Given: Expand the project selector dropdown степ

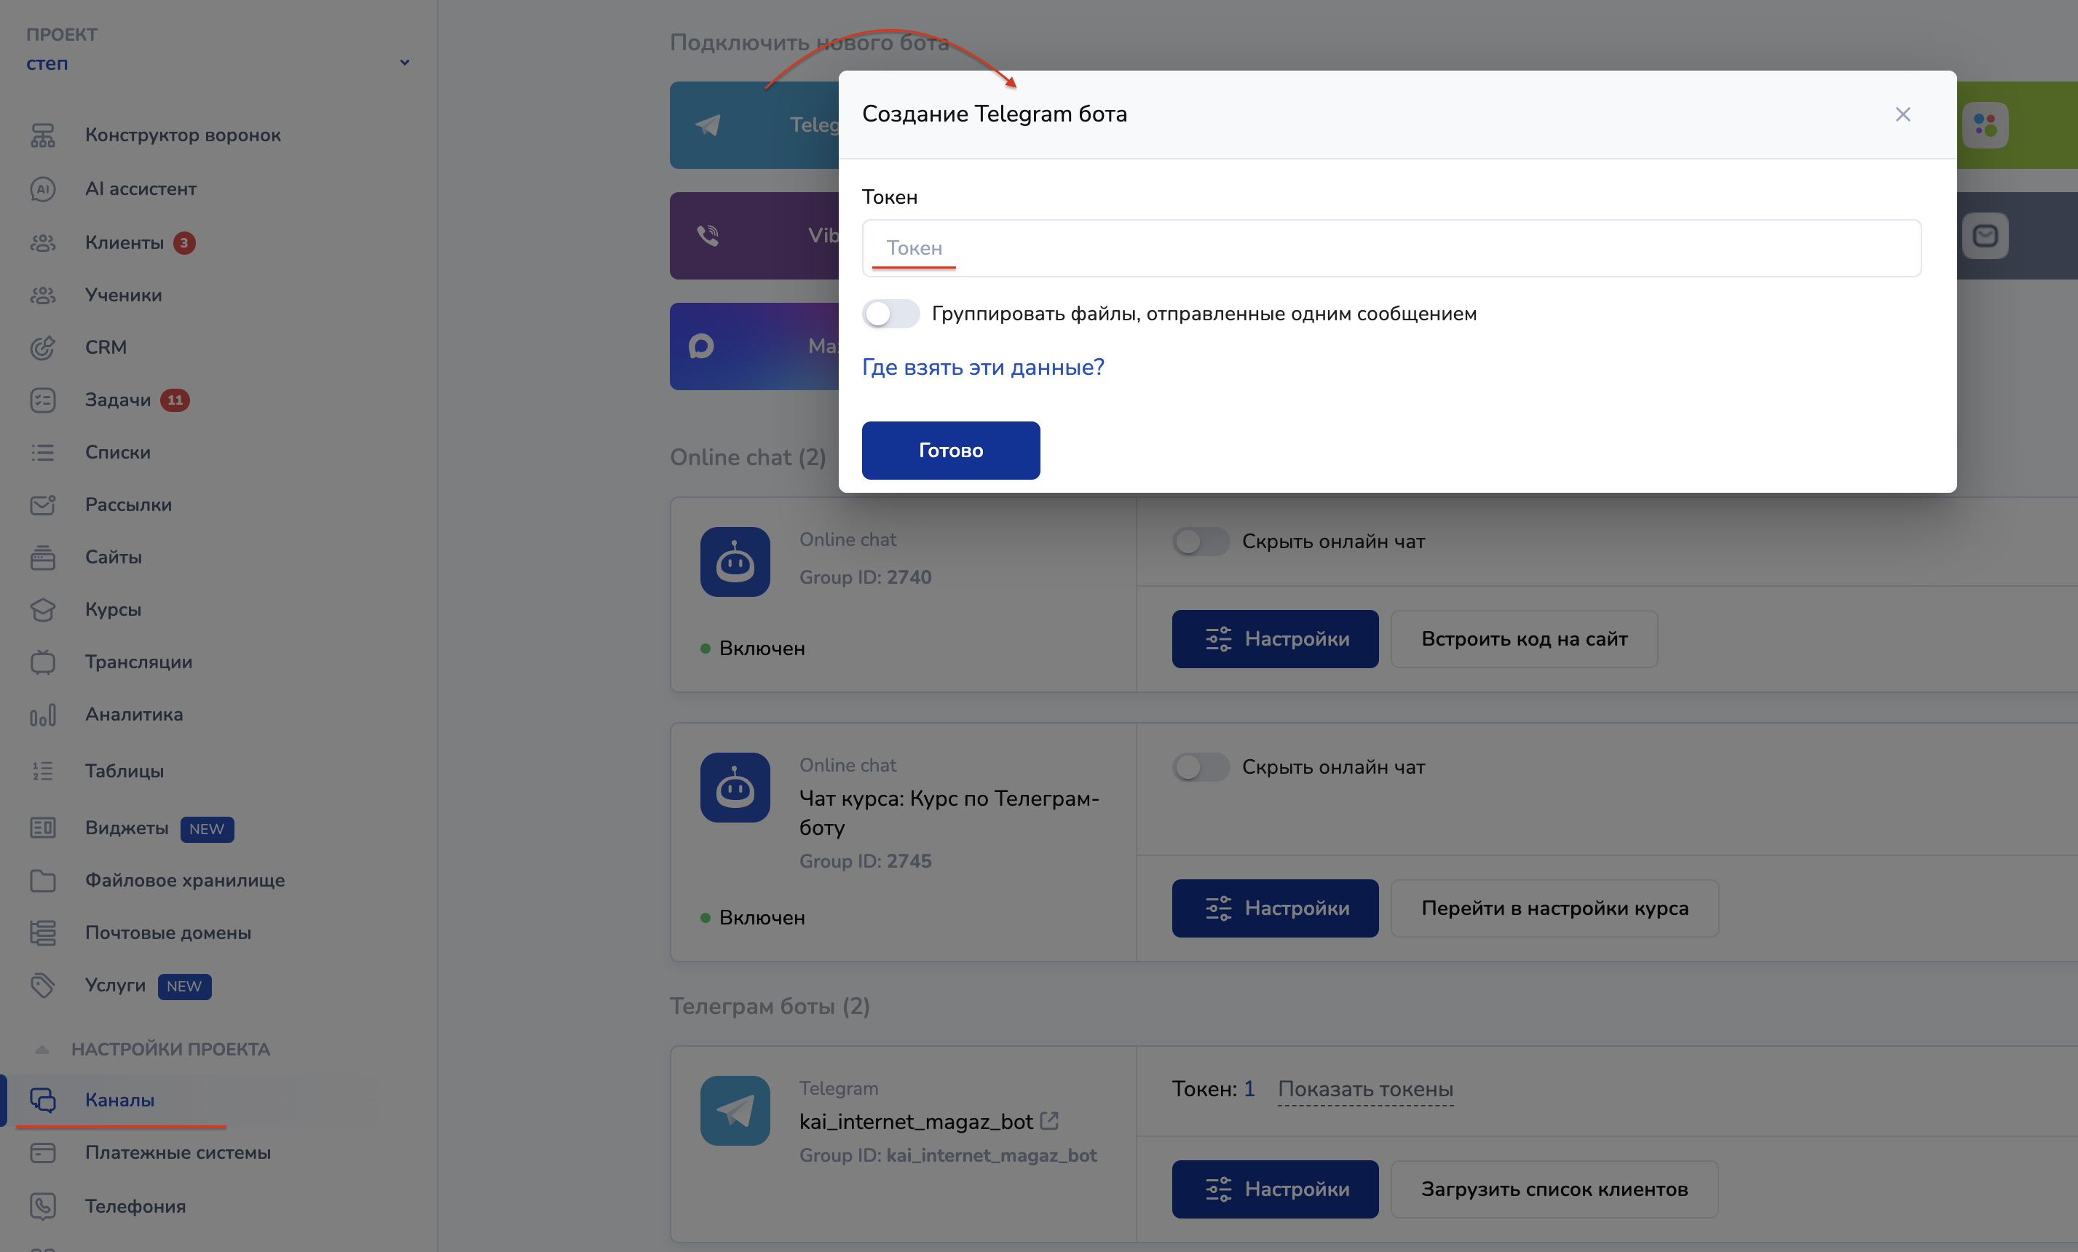Looking at the screenshot, I should click(404, 63).
